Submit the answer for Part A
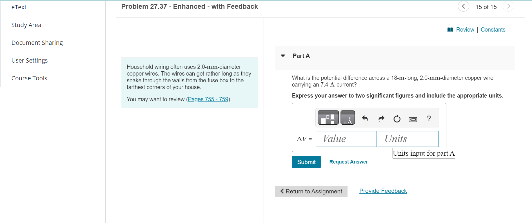Image resolution: width=532 pixels, height=223 pixels. coord(306,162)
